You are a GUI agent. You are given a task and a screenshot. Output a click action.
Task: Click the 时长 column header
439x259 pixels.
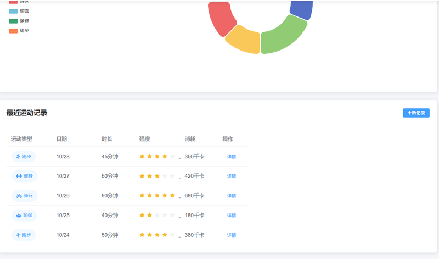pos(106,139)
